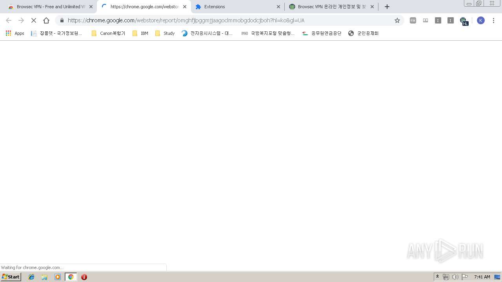Click Show desktop icon in tray
502x282 pixels.
497,277
